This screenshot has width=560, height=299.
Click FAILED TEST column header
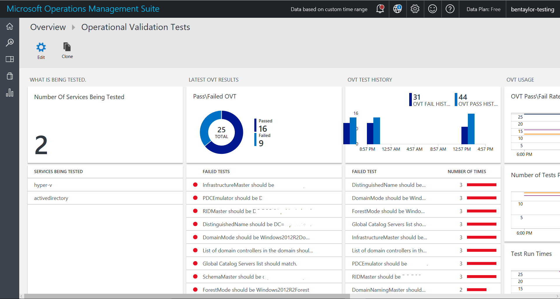(x=364, y=171)
